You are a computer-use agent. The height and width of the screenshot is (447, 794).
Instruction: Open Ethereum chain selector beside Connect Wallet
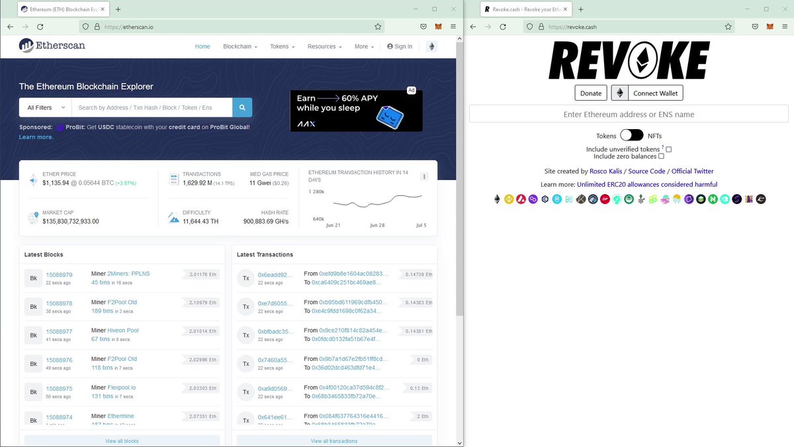620,93
